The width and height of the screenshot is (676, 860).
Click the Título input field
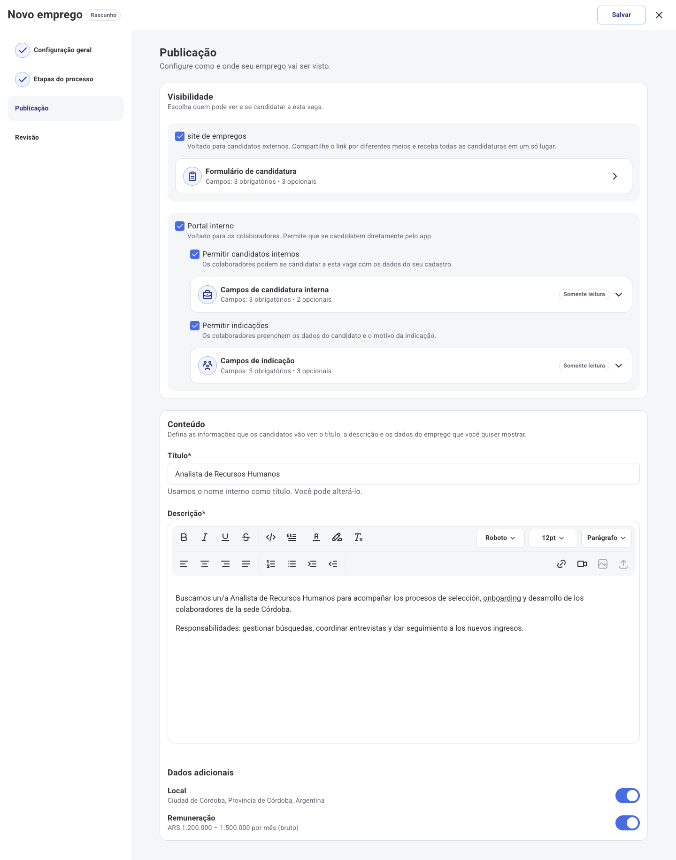click(x=404, y=474)
